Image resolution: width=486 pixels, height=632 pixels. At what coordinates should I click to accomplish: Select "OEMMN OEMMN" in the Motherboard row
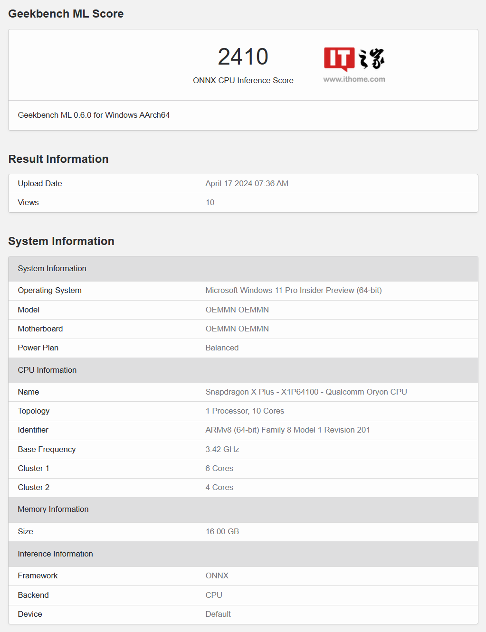(237, 329)
